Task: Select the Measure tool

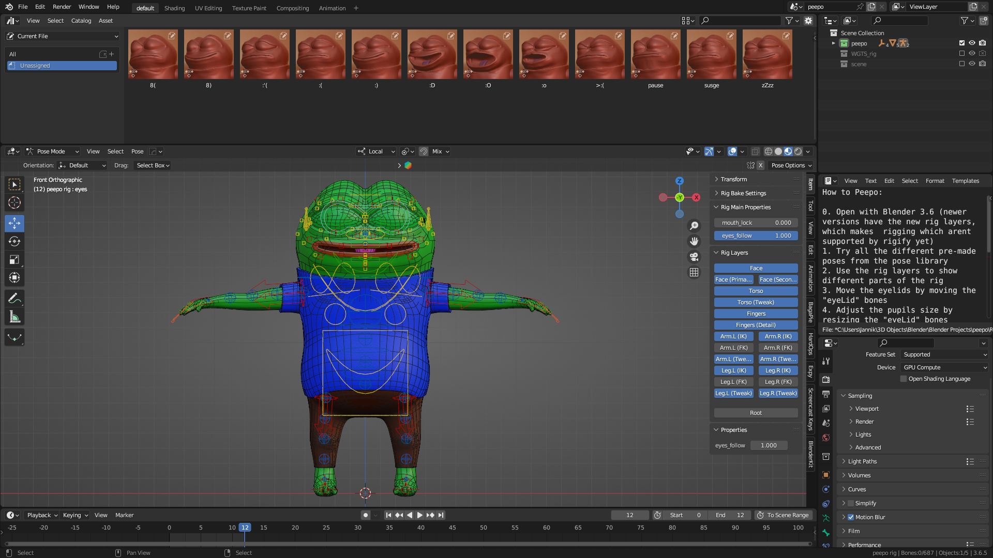Action: tap(14, 317)
